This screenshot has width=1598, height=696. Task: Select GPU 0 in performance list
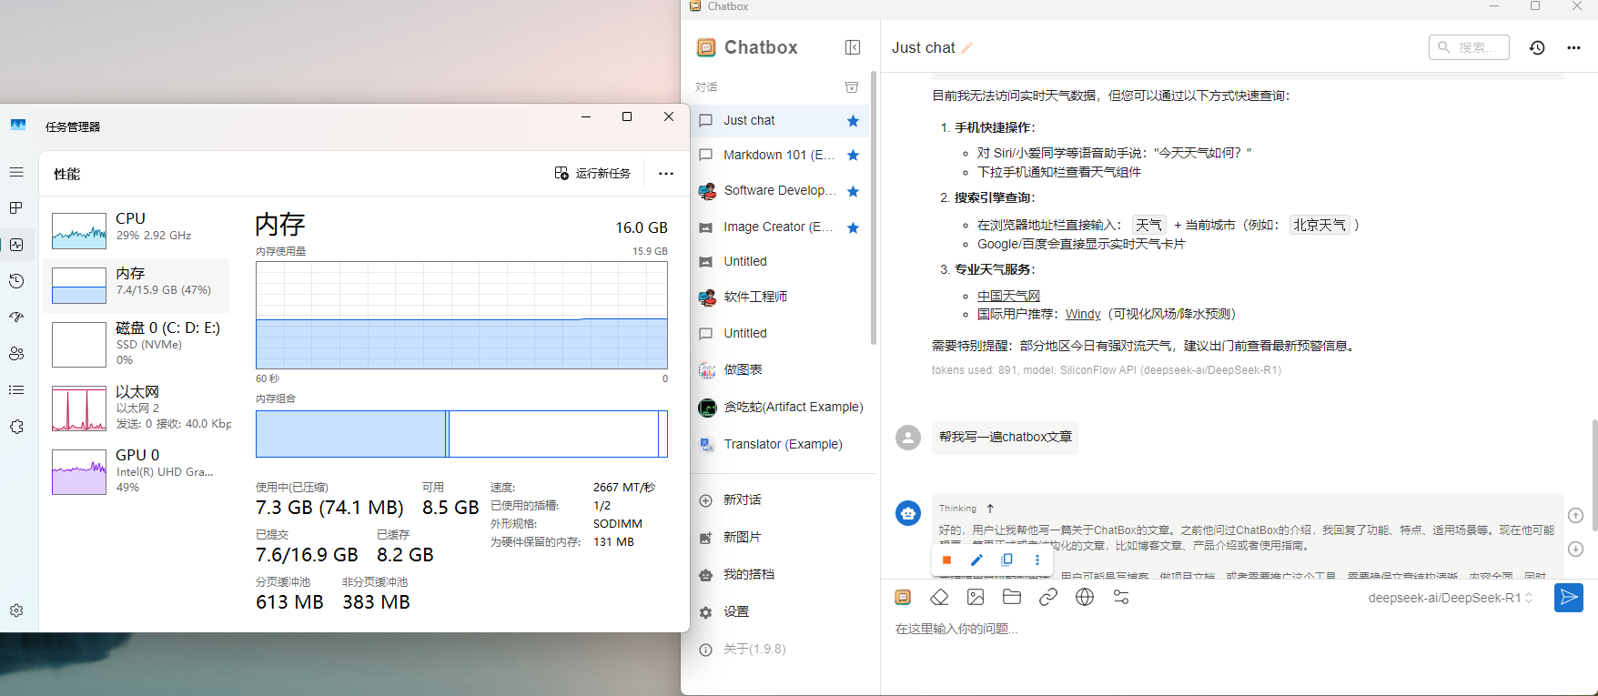[137, 471]
